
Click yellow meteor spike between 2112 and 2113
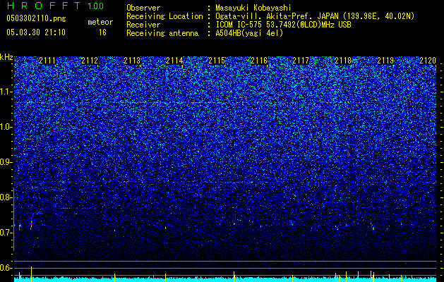point(114,278)
